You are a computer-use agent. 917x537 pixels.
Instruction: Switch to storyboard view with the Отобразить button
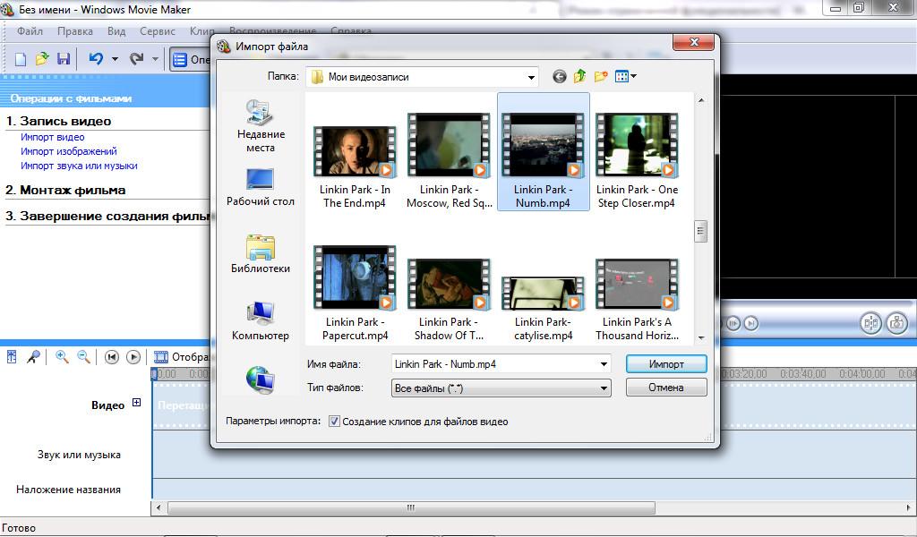[181, 356]
